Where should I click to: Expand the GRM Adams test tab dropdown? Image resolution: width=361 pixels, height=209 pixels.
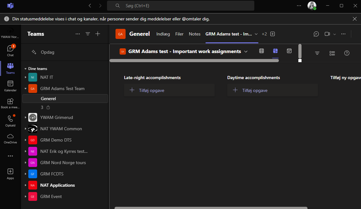[x=256, y=34]
